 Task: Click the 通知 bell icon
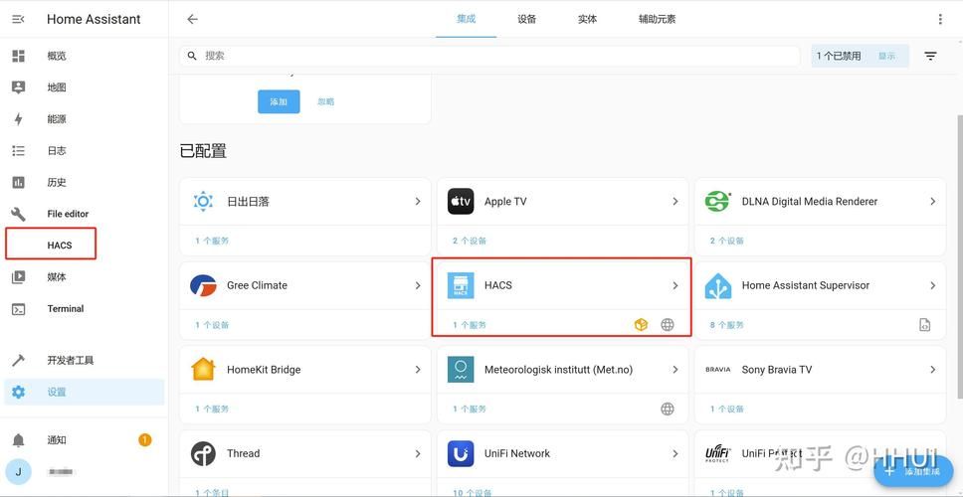click(x=19, y=440)
